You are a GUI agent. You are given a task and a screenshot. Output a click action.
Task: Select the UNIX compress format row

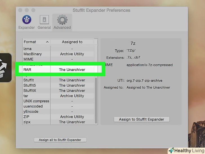point(58,101)
